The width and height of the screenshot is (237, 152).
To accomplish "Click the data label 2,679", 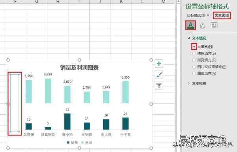I will click(68, 82).
